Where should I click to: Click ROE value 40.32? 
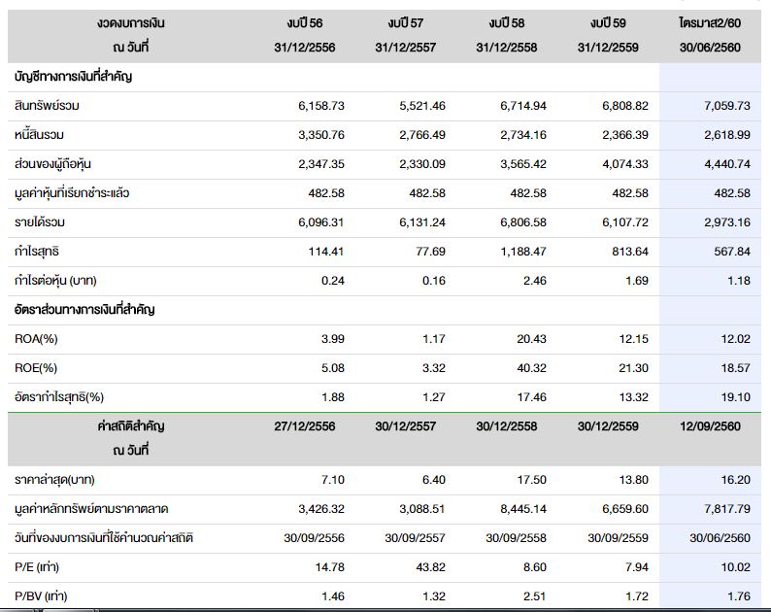coord(531,368)
